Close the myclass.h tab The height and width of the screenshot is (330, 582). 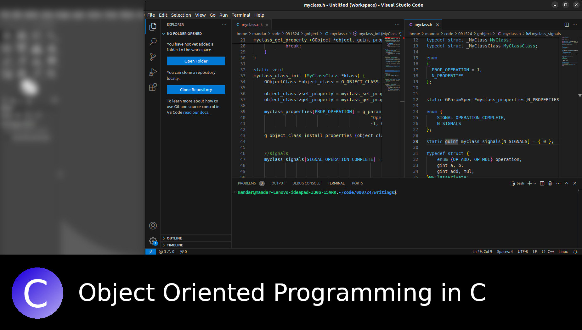pos(438,25)
